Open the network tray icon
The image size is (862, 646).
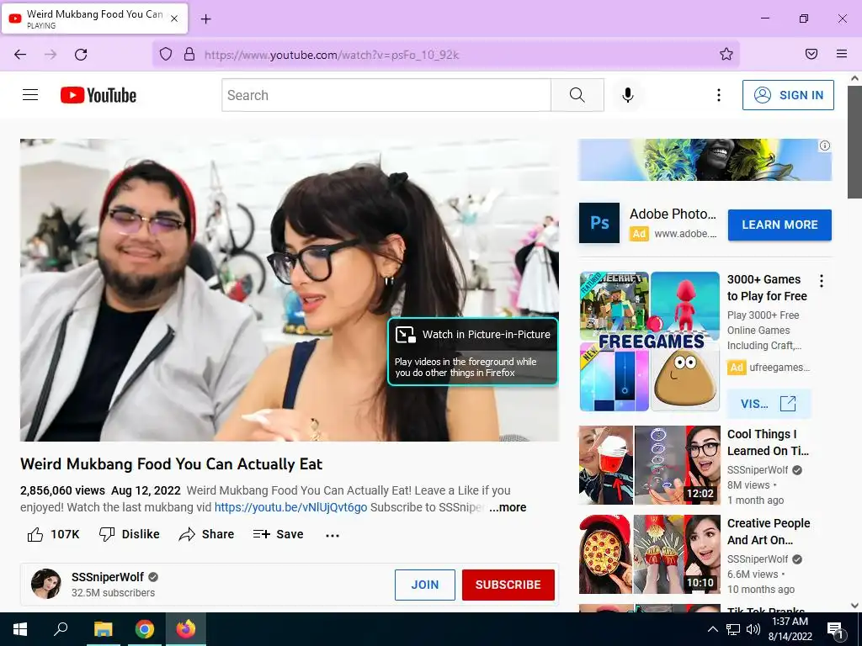[x=733, y=629]
